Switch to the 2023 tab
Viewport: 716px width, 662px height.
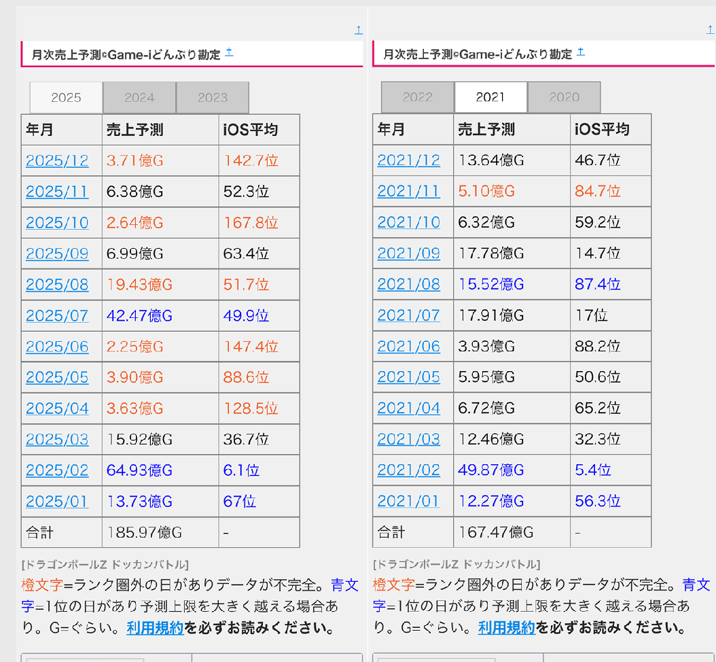point(213,98)
